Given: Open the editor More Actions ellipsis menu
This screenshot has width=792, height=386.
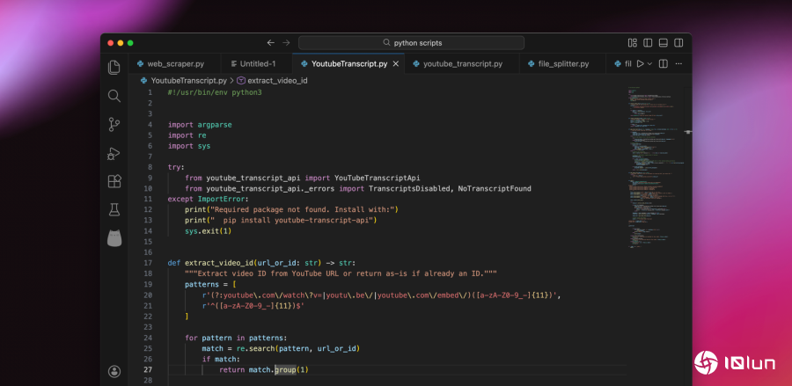Looking at the screenshot, I should click(679, 63).
